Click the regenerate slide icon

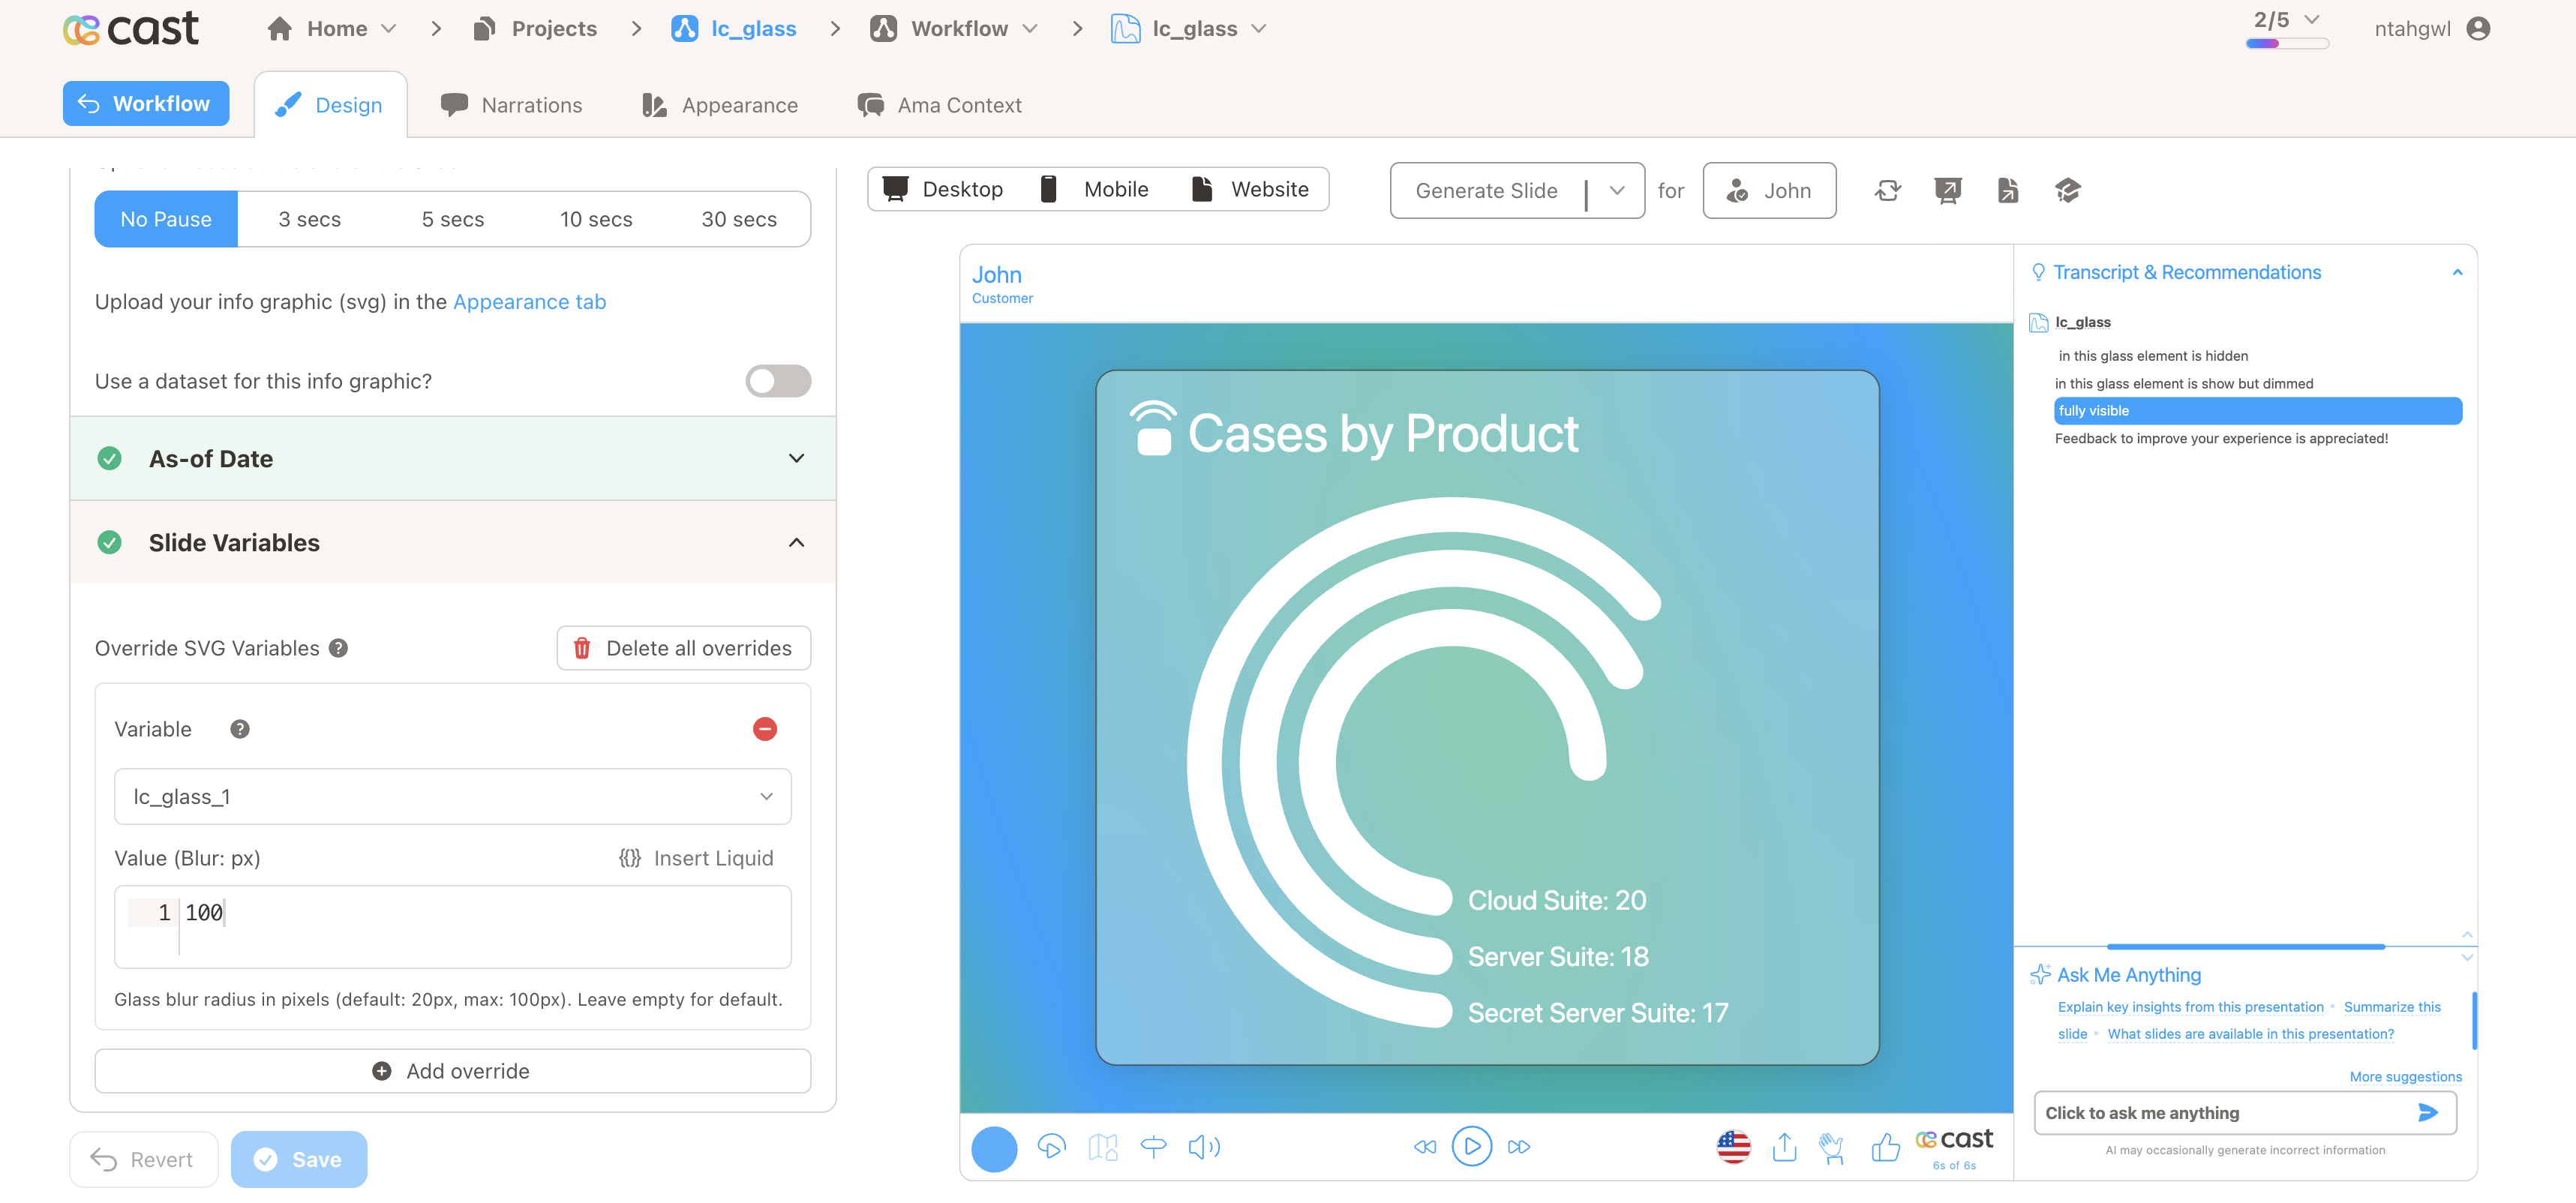point(1888,190)
